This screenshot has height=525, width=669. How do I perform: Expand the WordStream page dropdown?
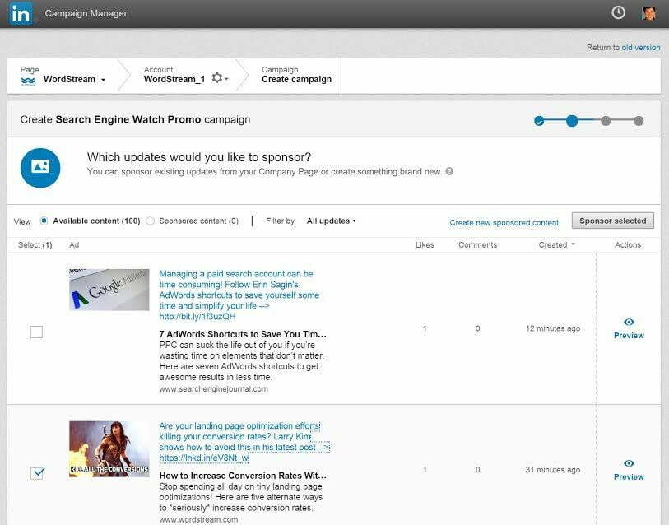click(x=105, y=78)
